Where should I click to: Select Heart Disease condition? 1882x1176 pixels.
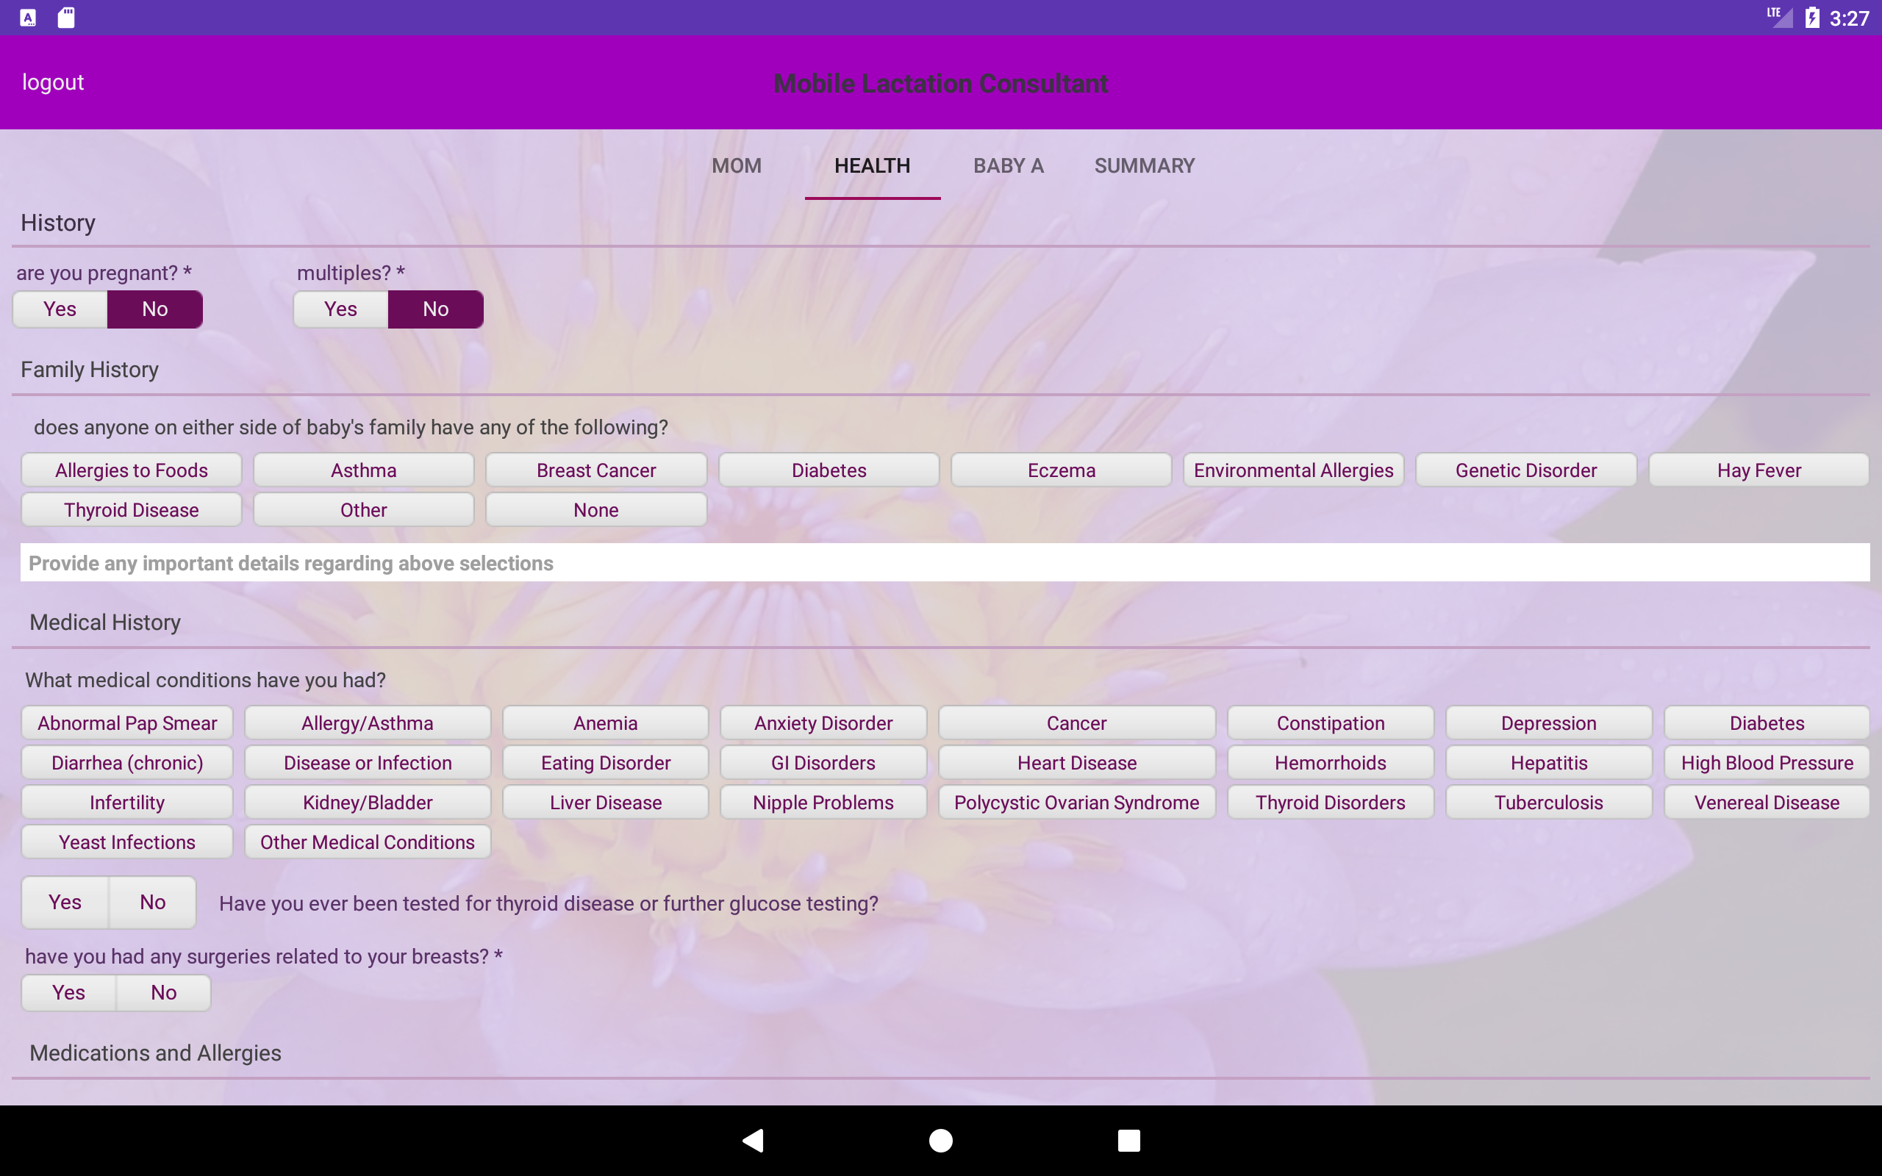1077,762
